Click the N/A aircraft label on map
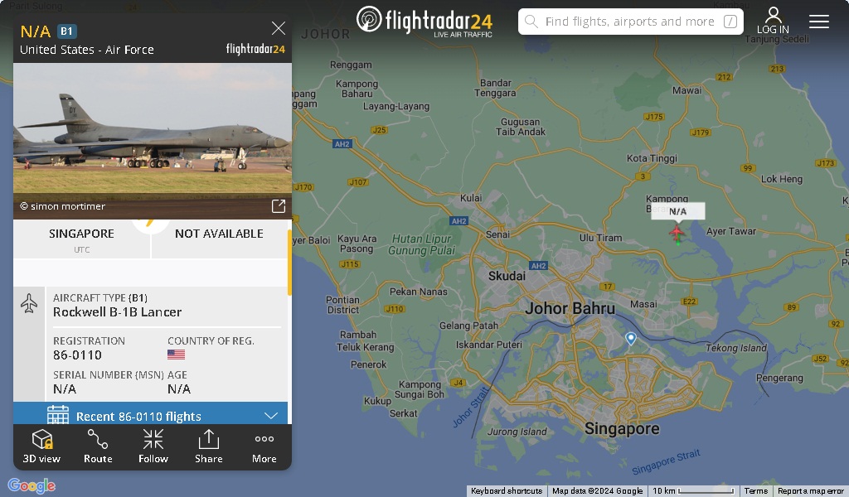Screen dimensions: 849x497 pyautogui.click(x=678, y=211)
